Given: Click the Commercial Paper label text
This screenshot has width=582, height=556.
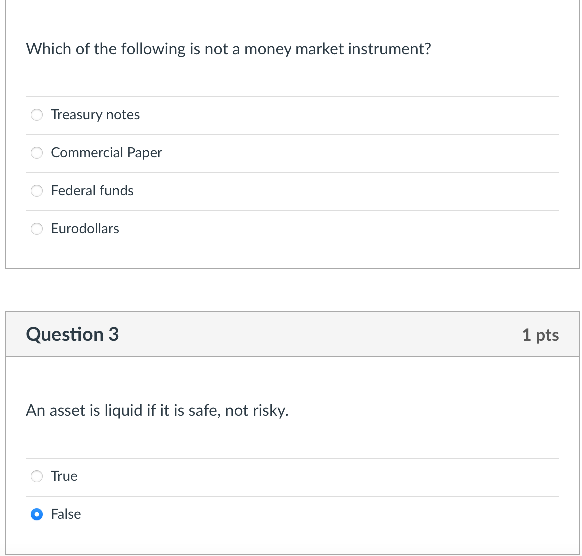Looking at the screenshot, I should pos(106,153).
